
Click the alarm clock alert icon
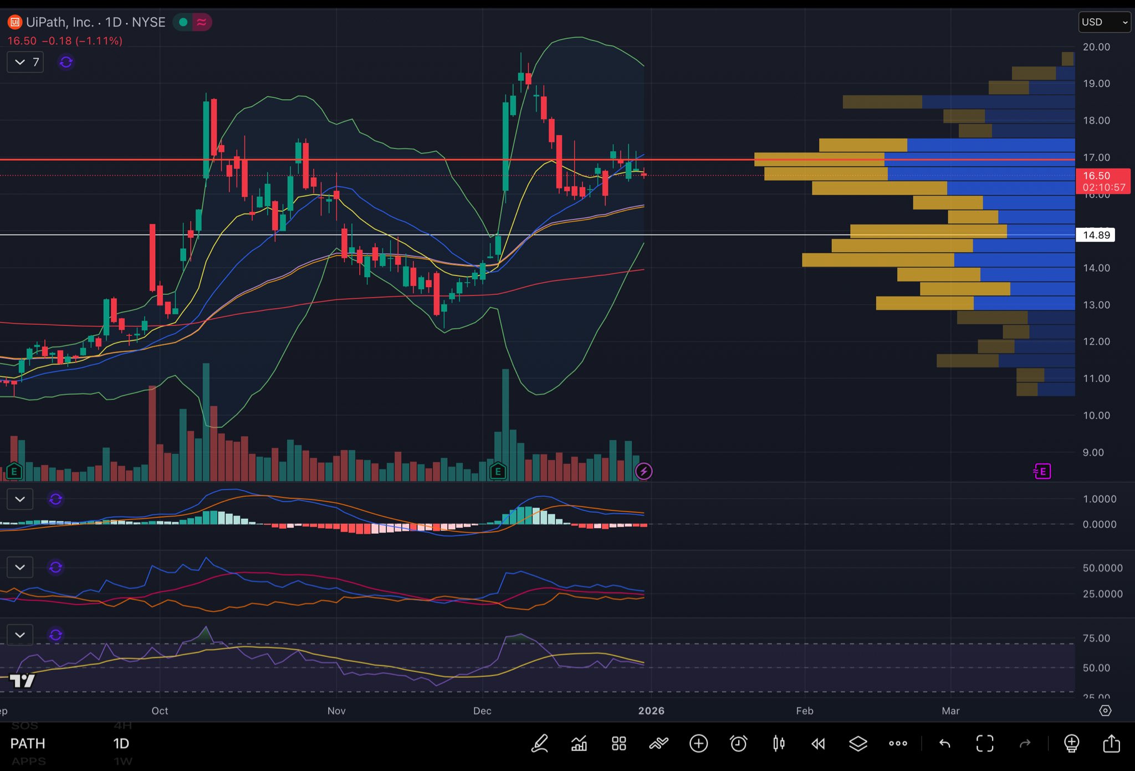[738, 743]
